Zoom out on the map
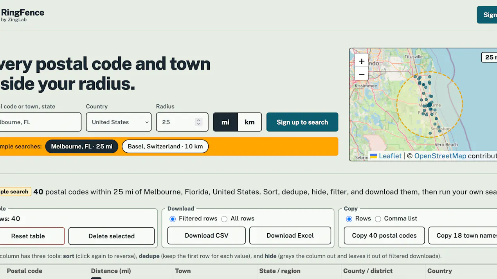This screenshot has width=497, height=279. [x=362, y=74]
